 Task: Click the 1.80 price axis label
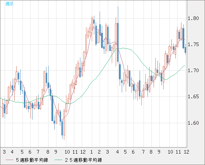tap(193, 18)
